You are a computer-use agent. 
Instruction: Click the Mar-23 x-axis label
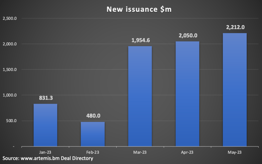(140, 152)
